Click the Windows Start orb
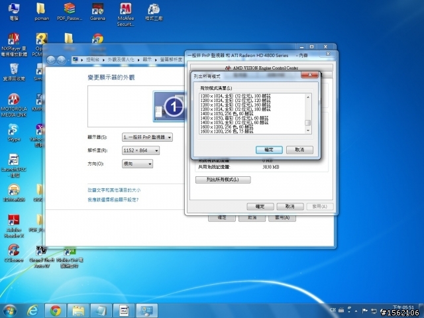424x318 pixels. tap(10, 311)
